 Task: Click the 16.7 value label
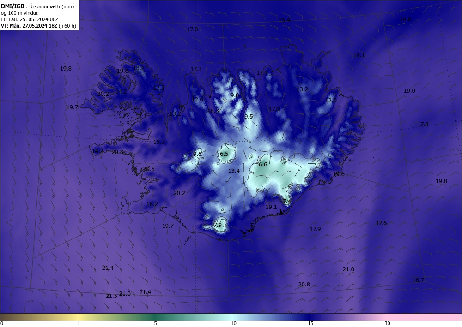418,280
